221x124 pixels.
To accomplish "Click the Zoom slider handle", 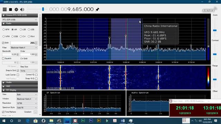I will [x=215, y=30].
